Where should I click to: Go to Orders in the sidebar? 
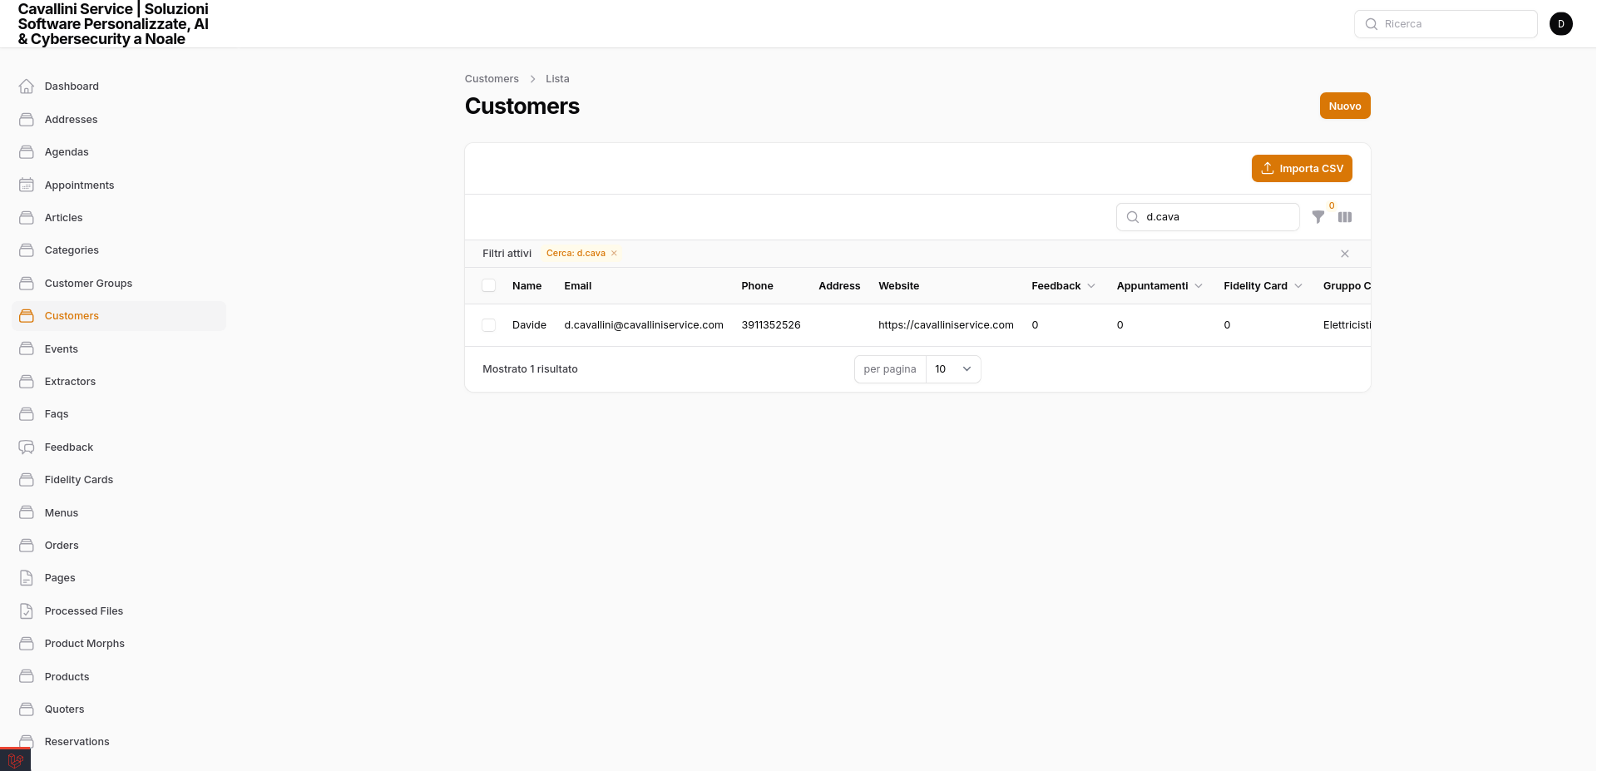[62, 546]
